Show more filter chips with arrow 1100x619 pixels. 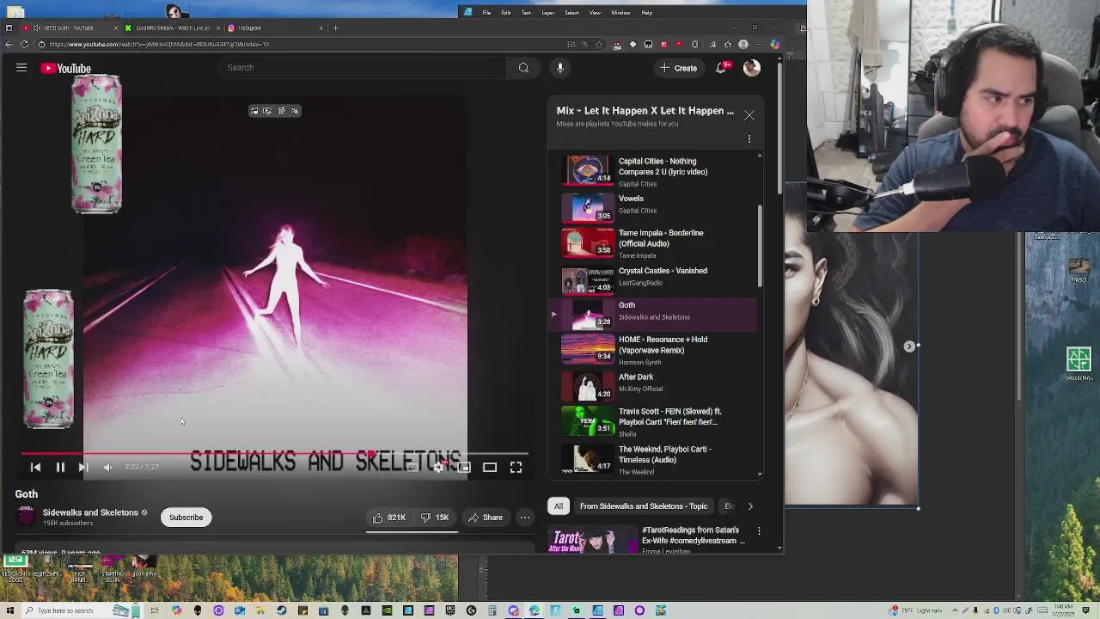click(749, 506)
